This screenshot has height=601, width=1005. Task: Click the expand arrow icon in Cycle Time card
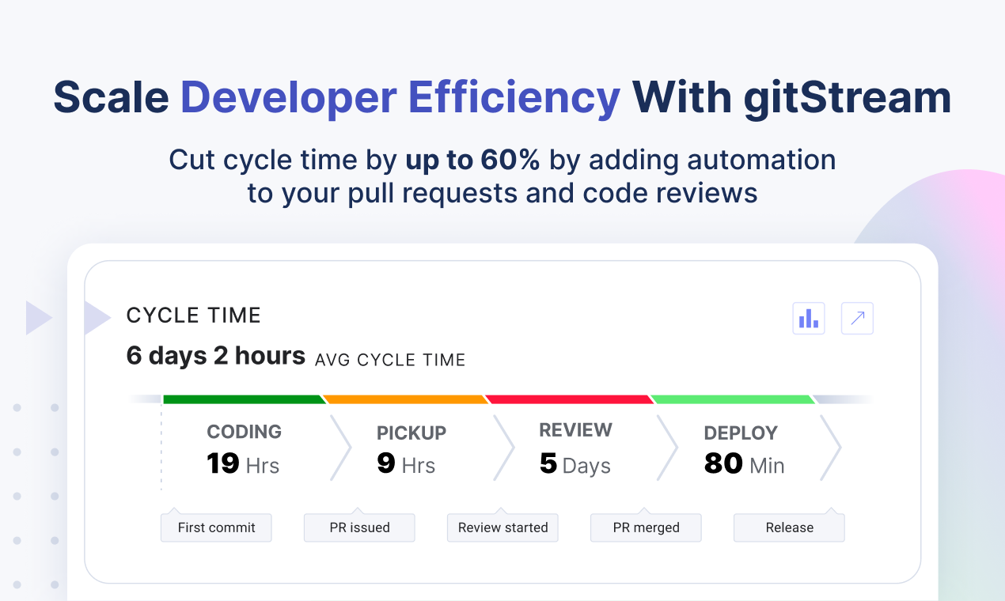coord(857,319)
